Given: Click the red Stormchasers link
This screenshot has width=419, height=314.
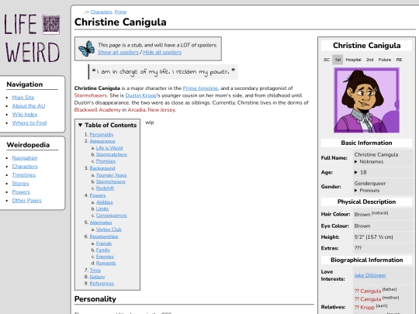Looking at the screenshot, I should point(90,95).
